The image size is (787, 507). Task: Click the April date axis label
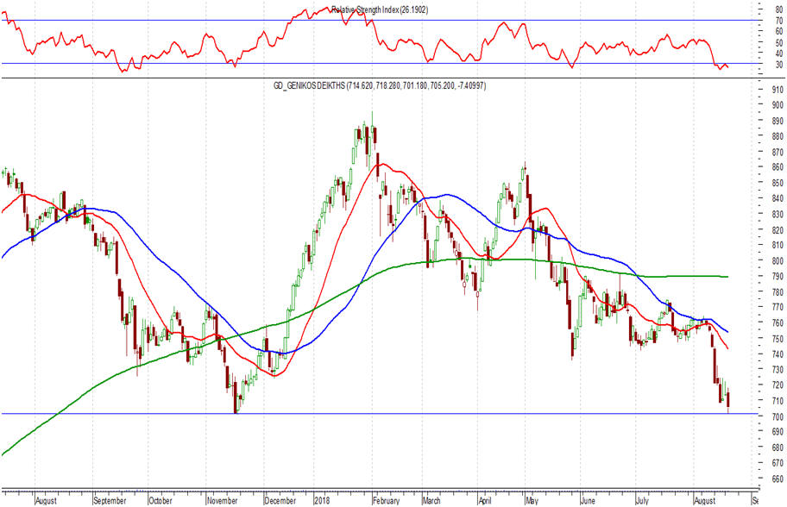pyautogui.click(x=485, y=500)
